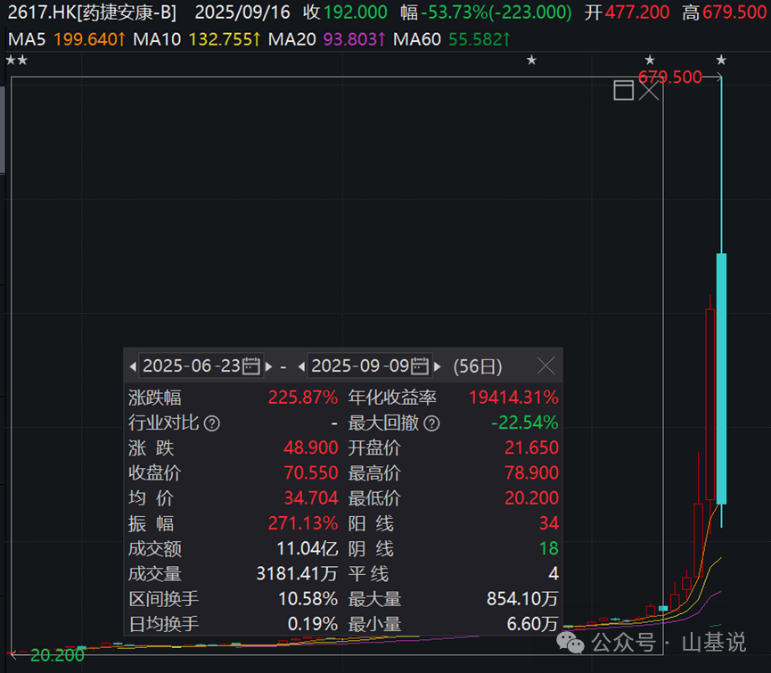Click the MA60 55.582 indicator
The height and width of the screenshot is (673, 771).
click(452, 39)
